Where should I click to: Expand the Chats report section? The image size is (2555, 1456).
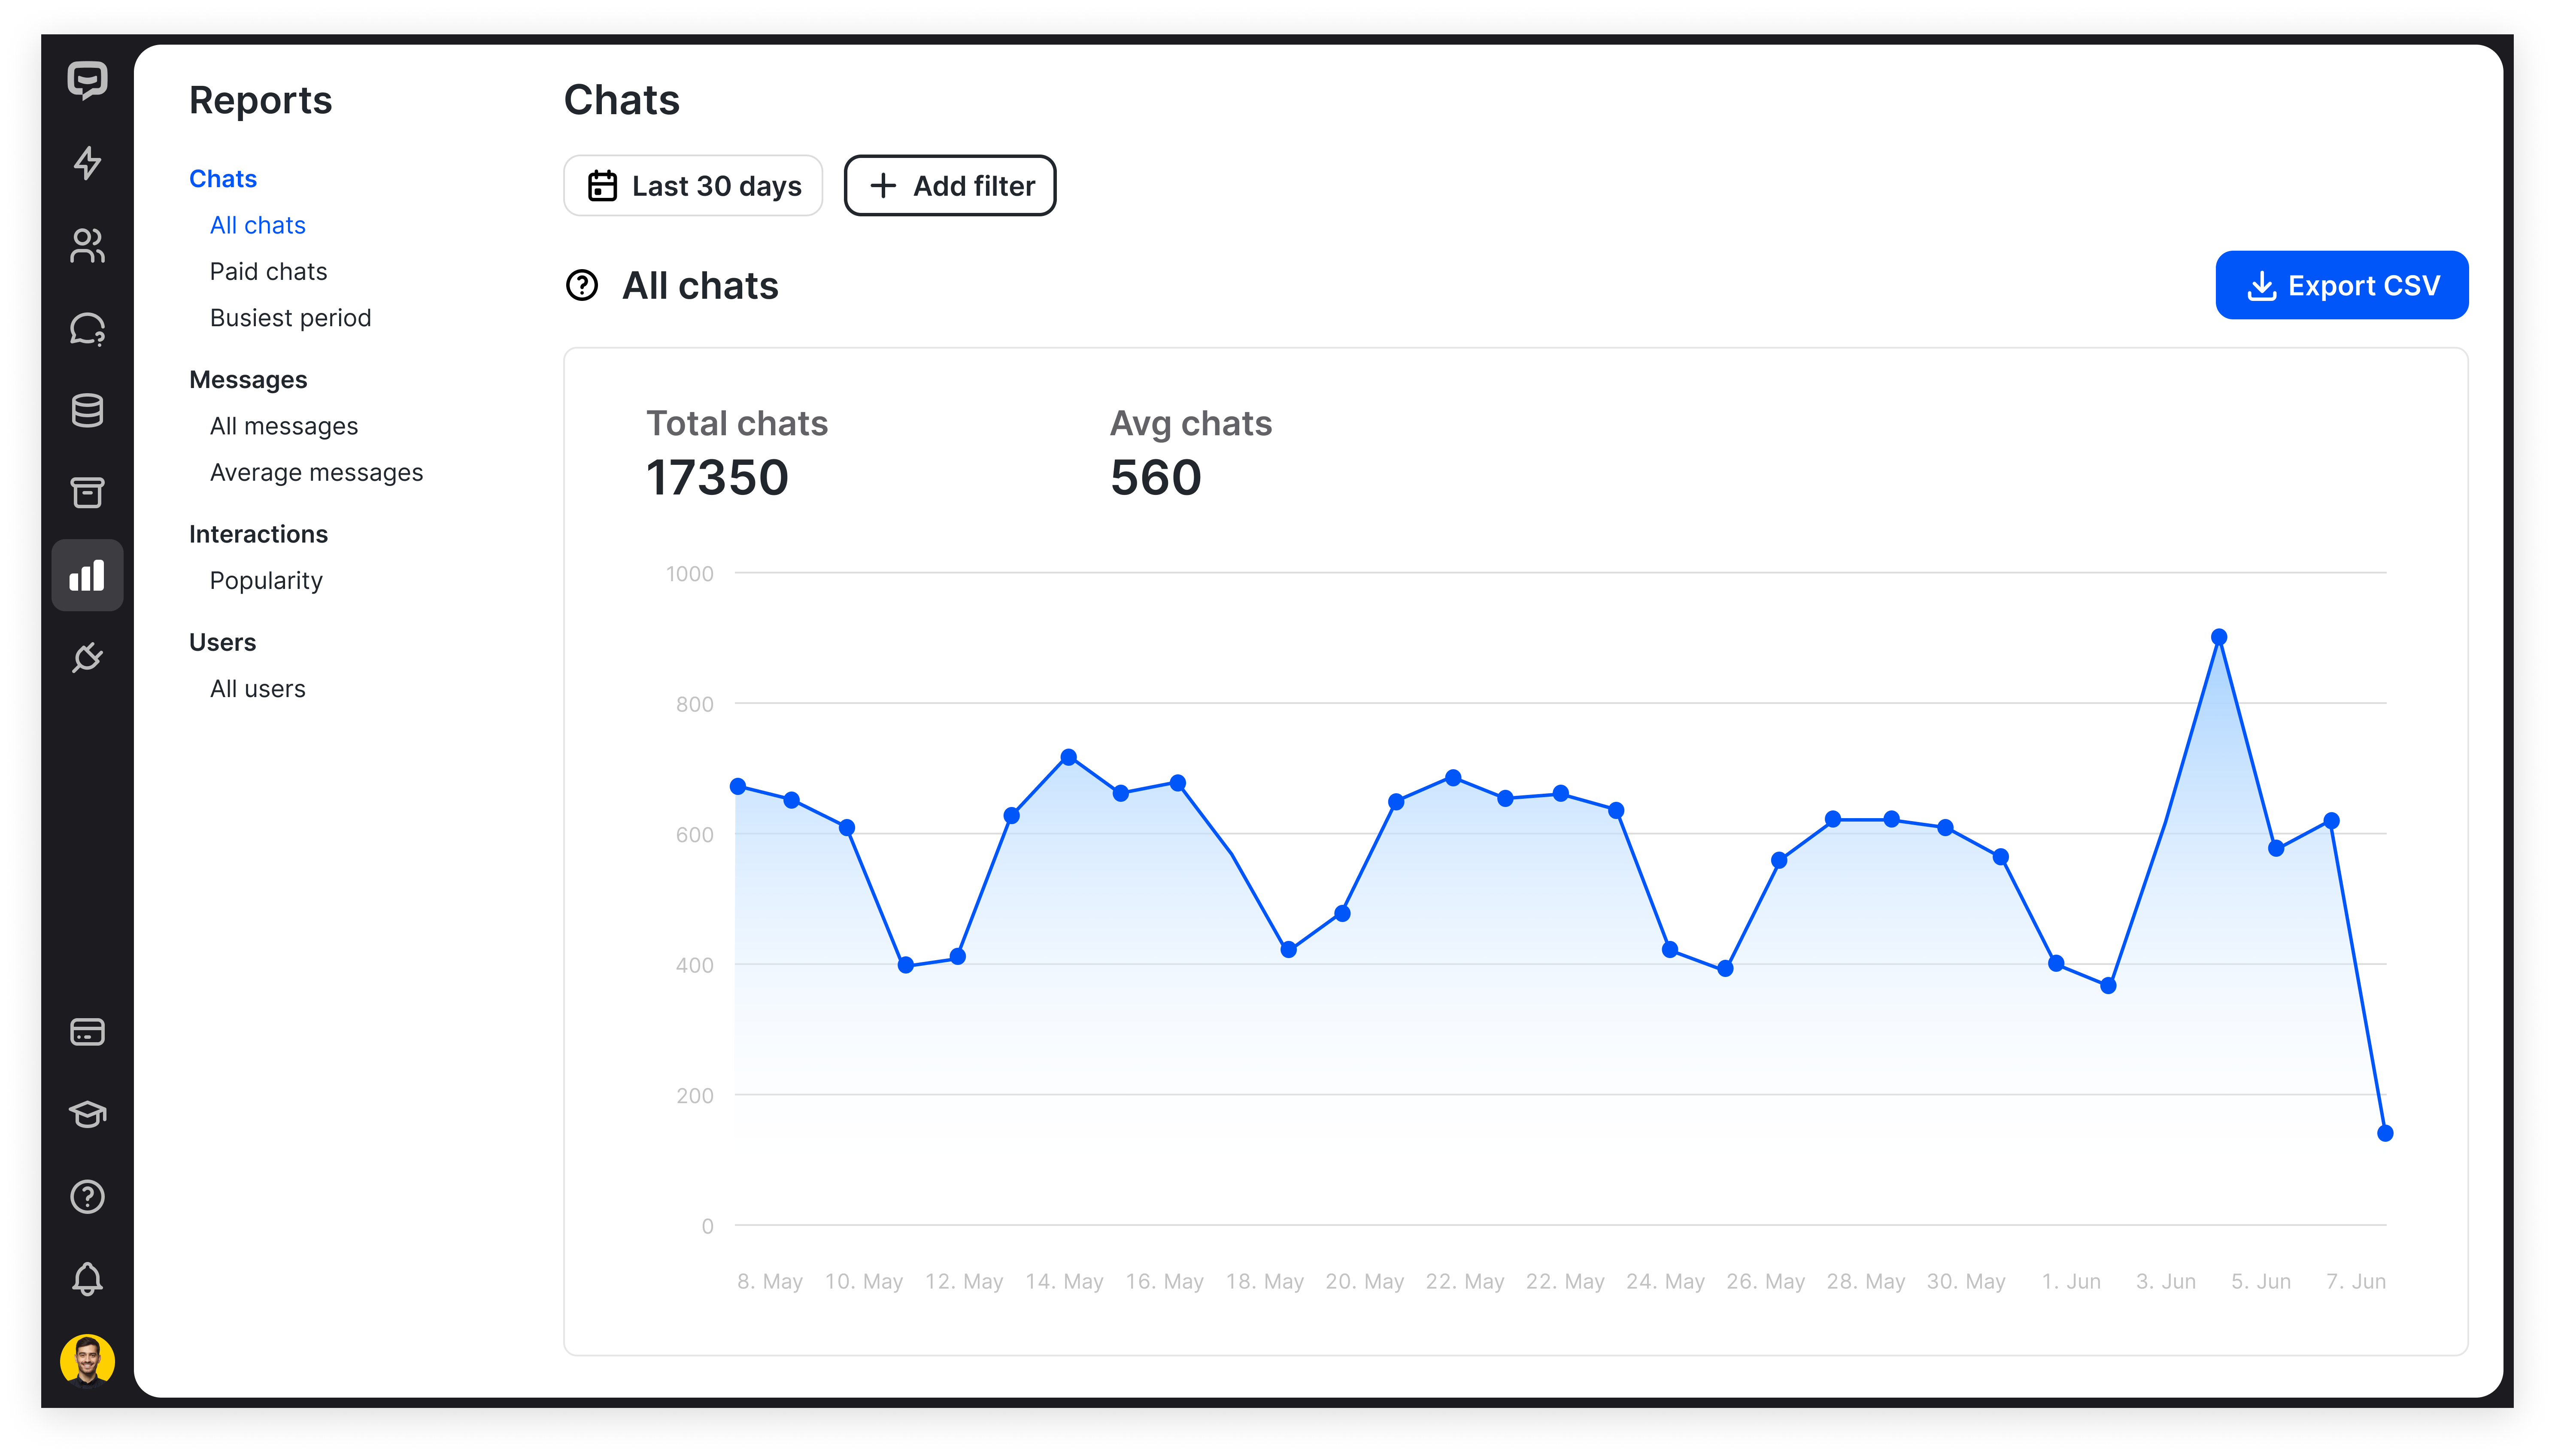coord(222,178)
